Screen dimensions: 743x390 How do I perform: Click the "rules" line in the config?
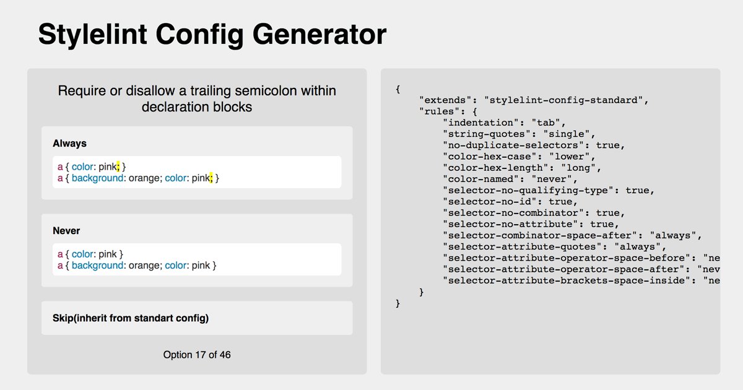(448, 111)
